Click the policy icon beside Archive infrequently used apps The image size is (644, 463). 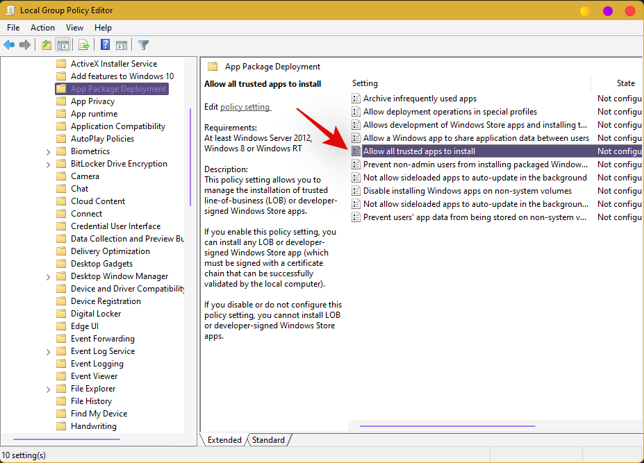coord(356,99)
